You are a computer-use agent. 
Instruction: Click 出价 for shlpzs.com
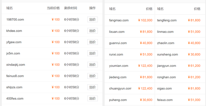pyautogui.click(x=92, y=87)
